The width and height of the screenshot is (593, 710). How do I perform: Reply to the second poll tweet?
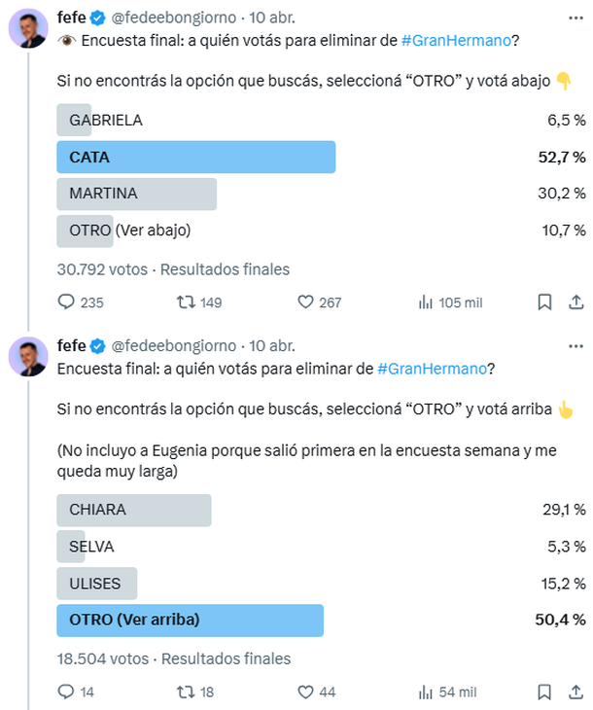click(67, 692)
